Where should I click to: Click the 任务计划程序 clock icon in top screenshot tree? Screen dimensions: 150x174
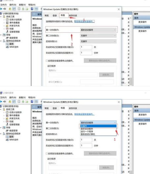point(7,20)
